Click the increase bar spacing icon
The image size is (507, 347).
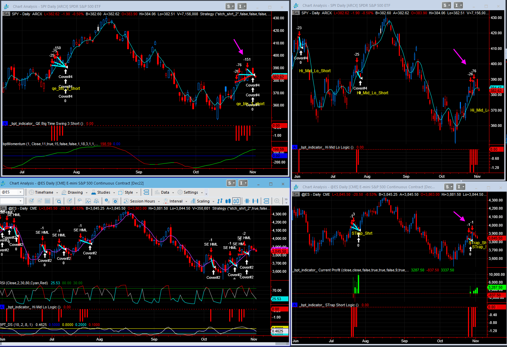coord(255,201)
